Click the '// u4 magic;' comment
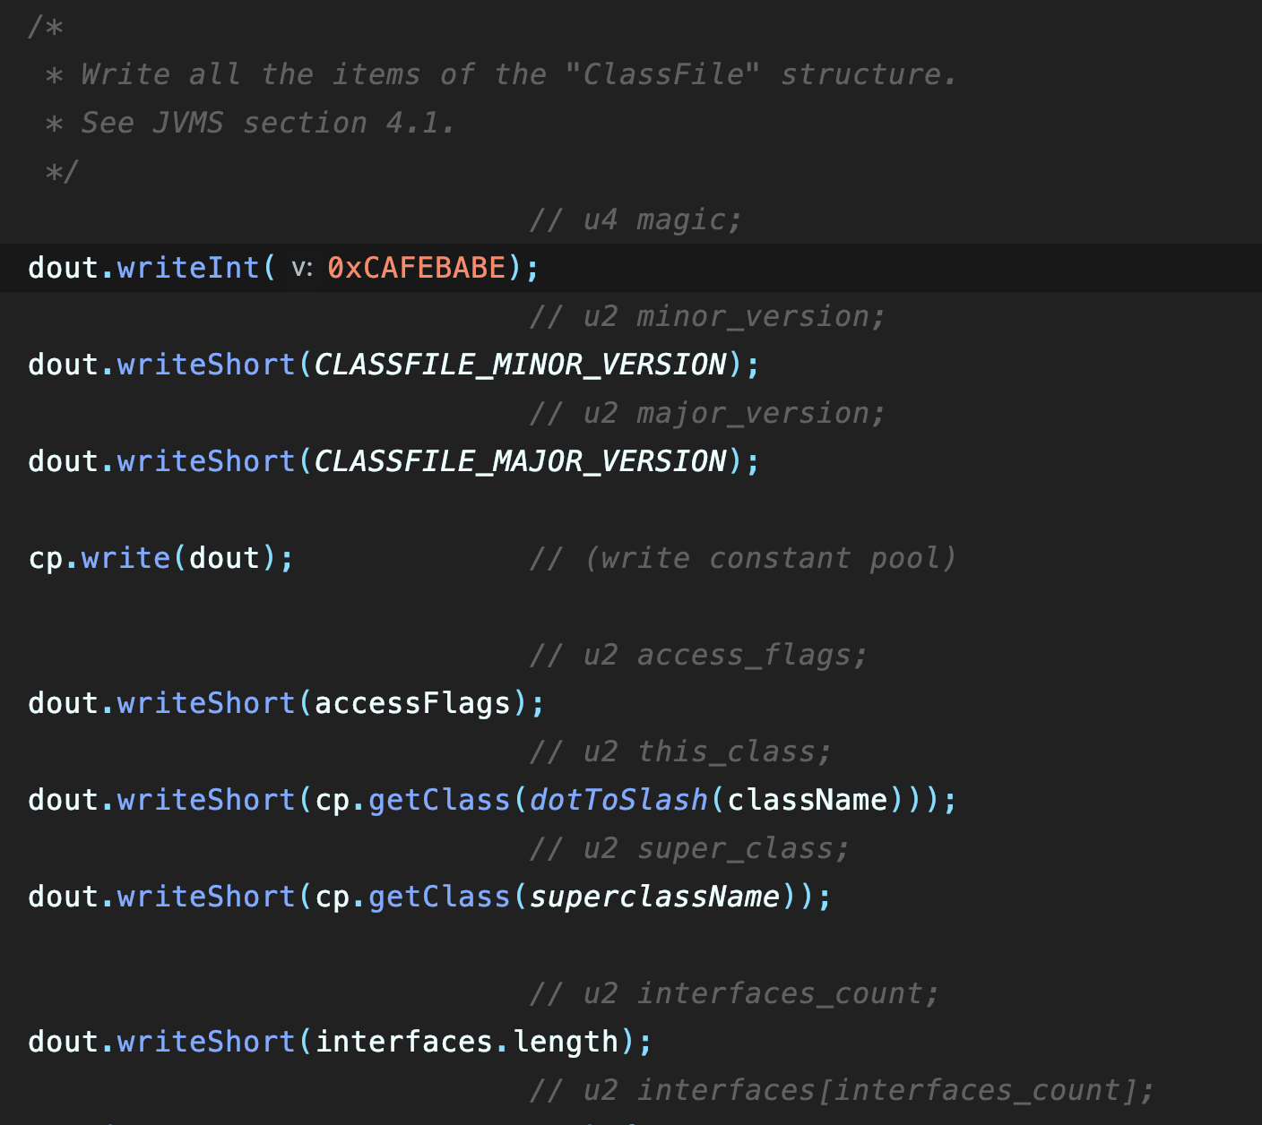Screen dimensions: 1262x1125 pyautogui.click(x=635, y=219)
